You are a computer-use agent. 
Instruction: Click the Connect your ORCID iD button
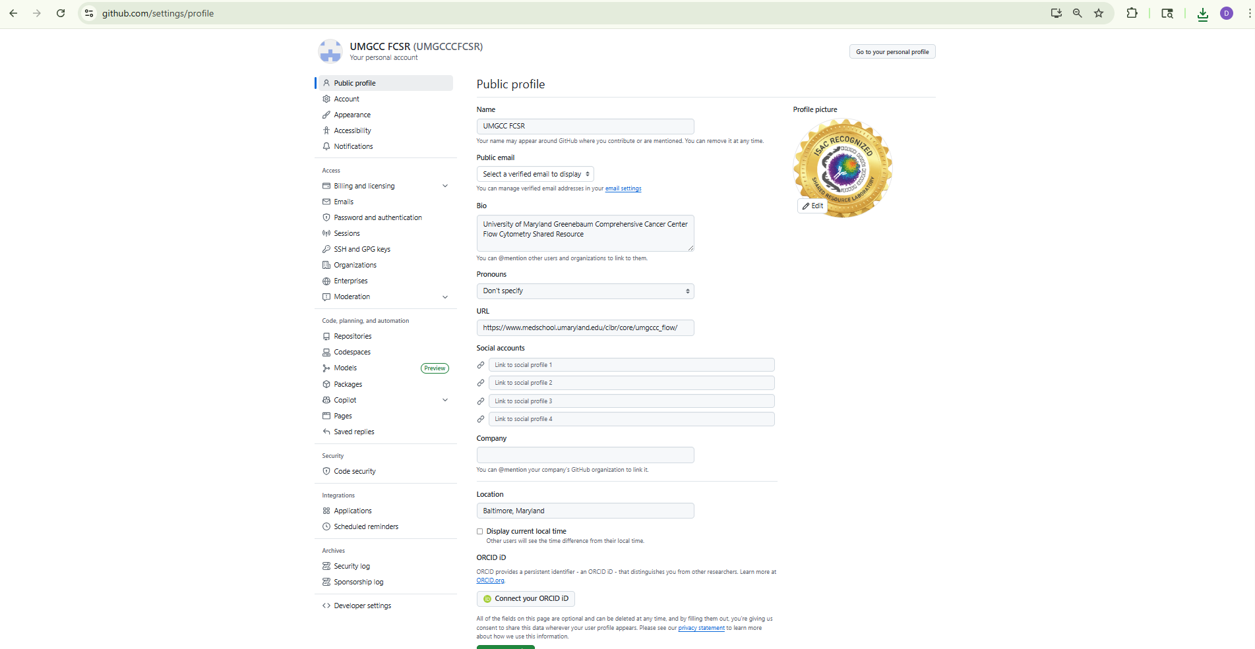point(526,598)
